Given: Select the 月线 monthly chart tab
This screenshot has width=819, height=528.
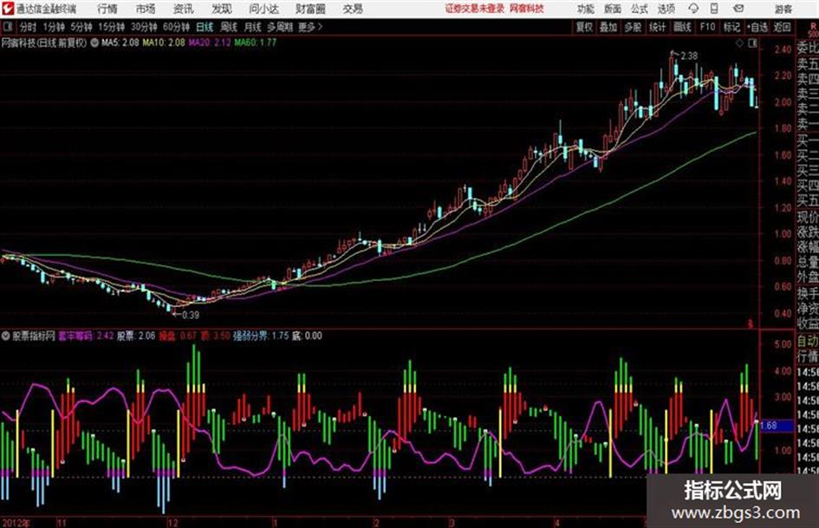Looking at the screenshot, I should point(253,27).
